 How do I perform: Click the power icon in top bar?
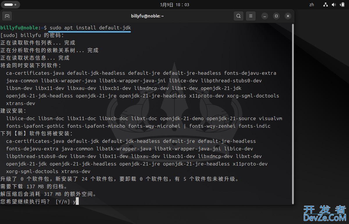point(342,5)
